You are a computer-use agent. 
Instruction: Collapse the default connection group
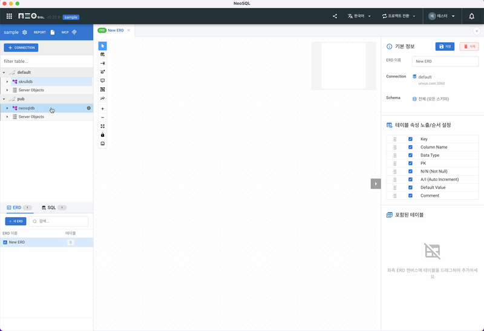pos(4,73)
